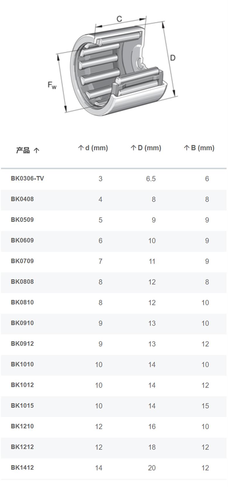This screenshot has width=228, height=487.
Task: Click the BK0709 product name
Action: (22, 261)
